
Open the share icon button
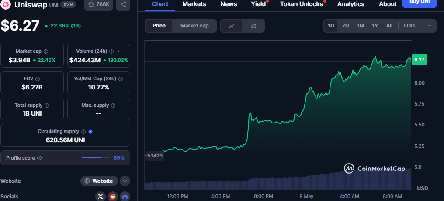(x=123, y=4)
